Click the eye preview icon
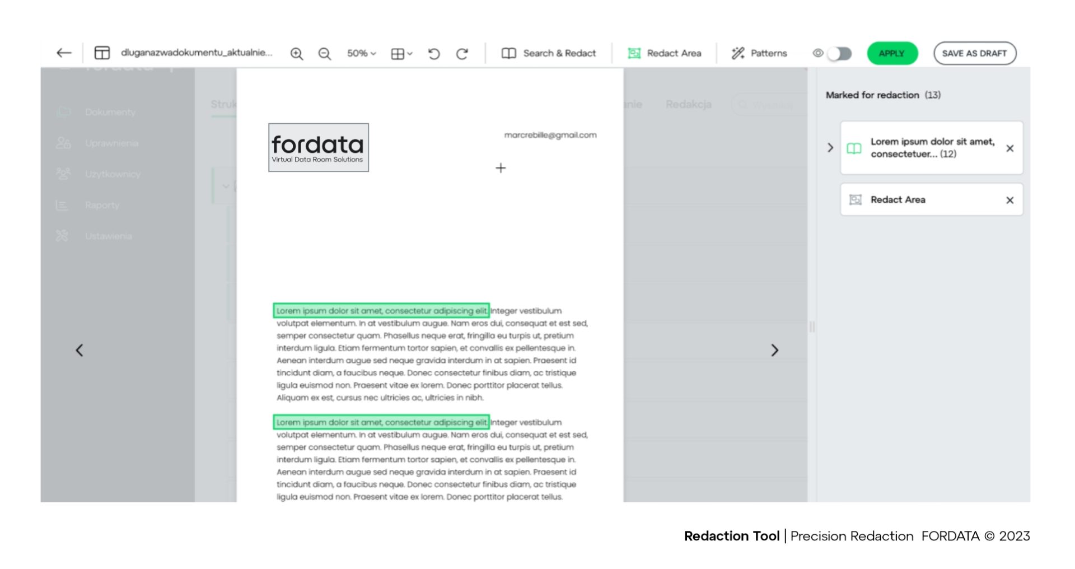The width and height of the screenshot is (1075, 569). click(817, 53)
